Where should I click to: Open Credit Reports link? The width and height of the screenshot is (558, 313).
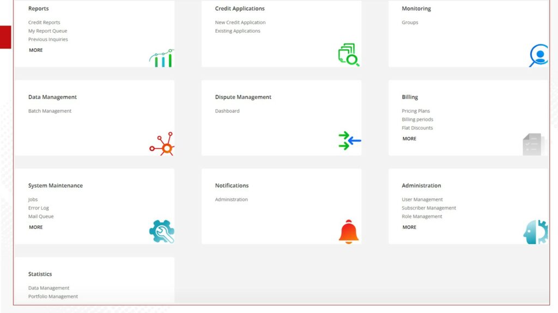[44, 22]
